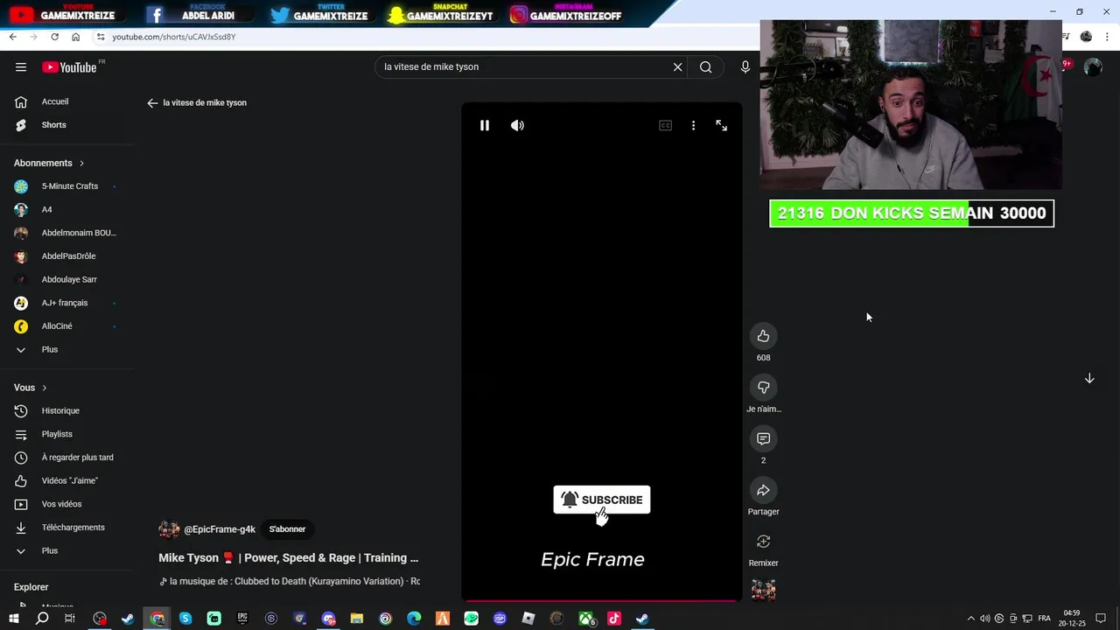Viewport: 1120px width, 630px height.
Task: Go back in Chrome's navigation
Action: coord(12,37)
